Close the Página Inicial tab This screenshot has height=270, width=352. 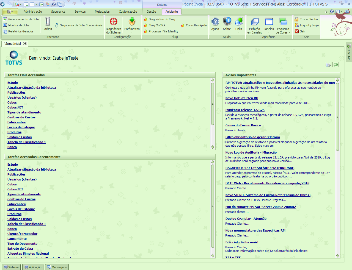pos(25,44)
